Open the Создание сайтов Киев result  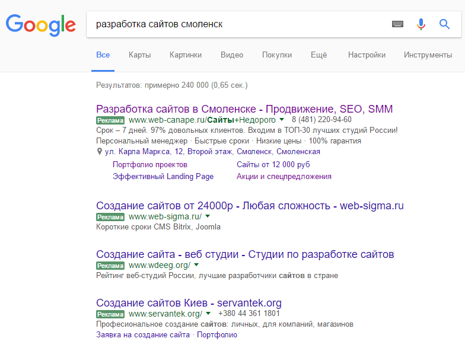(189, 303)
